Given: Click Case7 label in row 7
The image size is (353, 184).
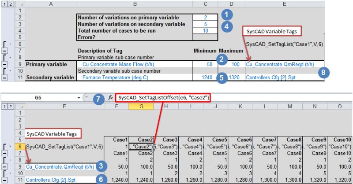Looking at the screenshot, I should tap(265, 153).
